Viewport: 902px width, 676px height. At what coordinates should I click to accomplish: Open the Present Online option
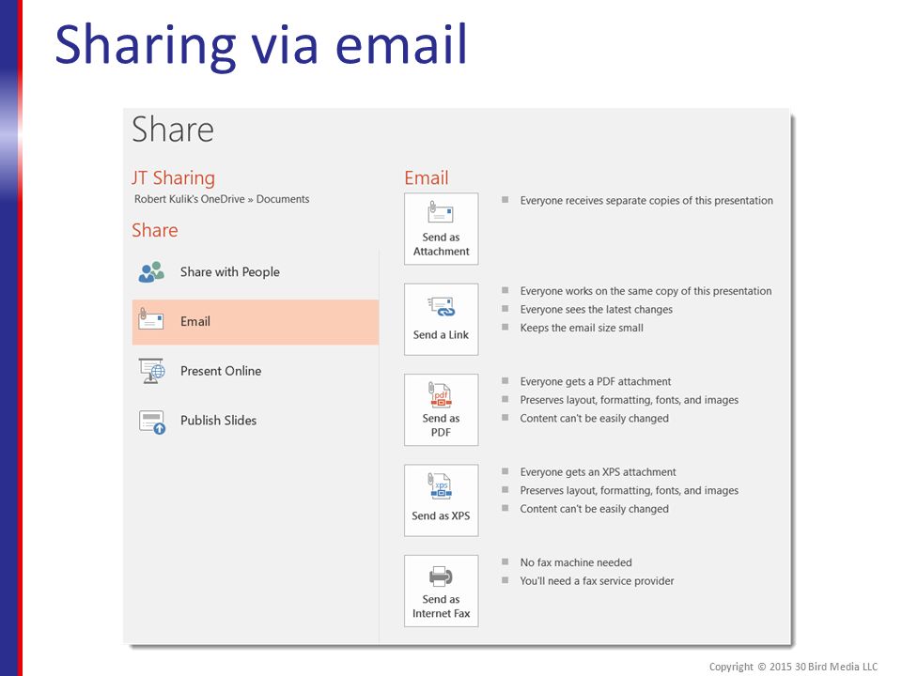(x=256, y=372)
